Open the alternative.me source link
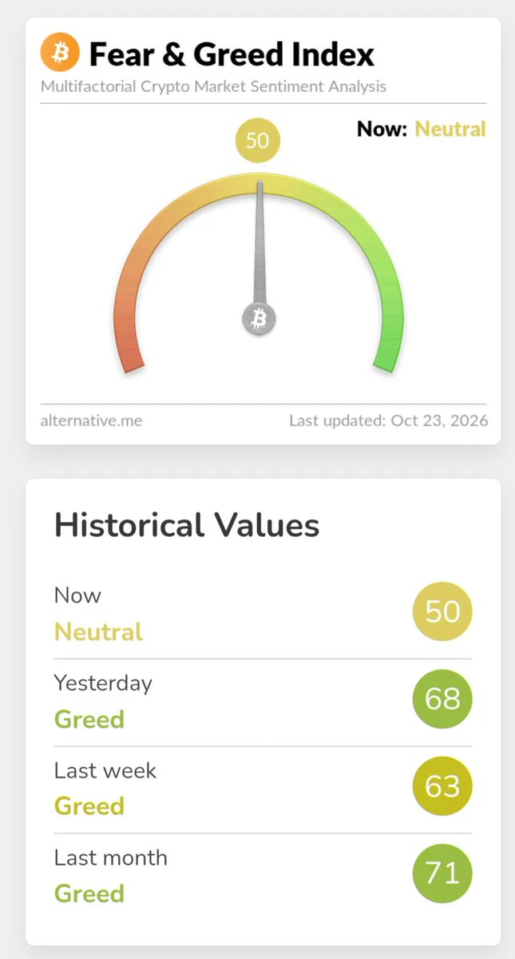 click(x=92, y=420)
